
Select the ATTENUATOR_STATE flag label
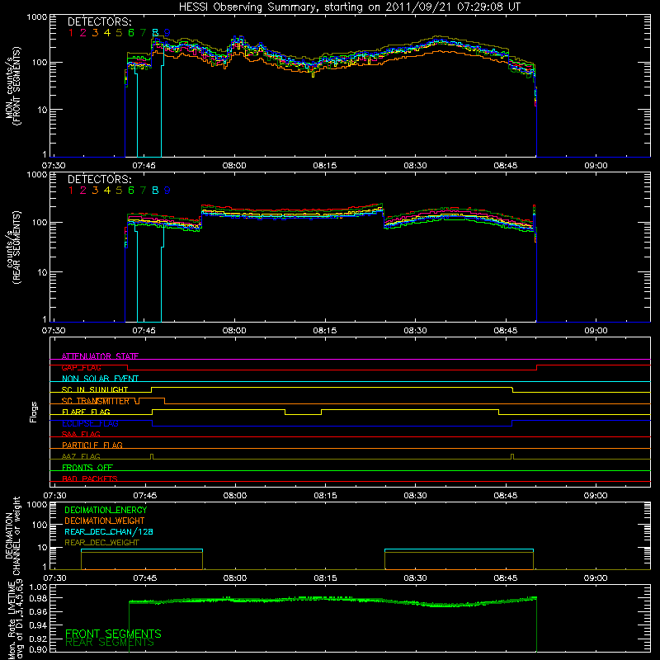tap(100, 356)
